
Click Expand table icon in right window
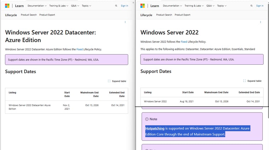click(245, 81)
